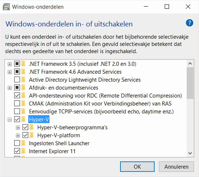199x177 pixels.
Task: Enable Active Directory Lightweight Directory Services checkbox
Action: 17,80
